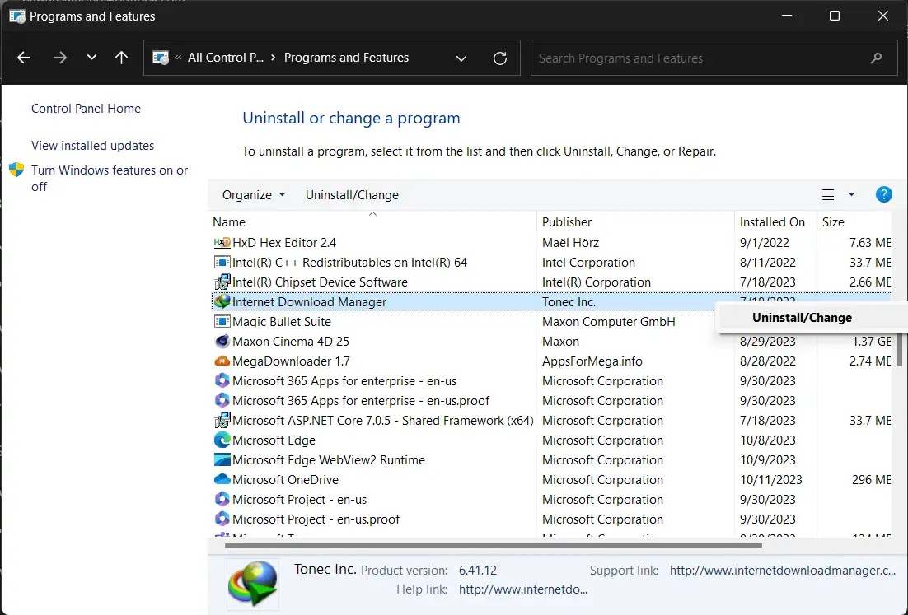Select 'Maxon Cinema 4D 25' name text
Image resolution: width=908 pixels, height=615 pixels.
(x=291, y=342)
